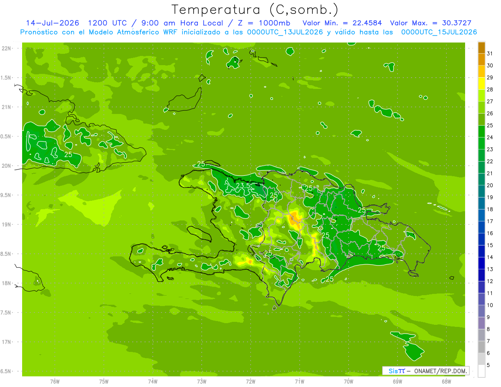Click the '25' colorbar tick label
This screenshot has width=501, height=387.
click(x=490, y=125)
